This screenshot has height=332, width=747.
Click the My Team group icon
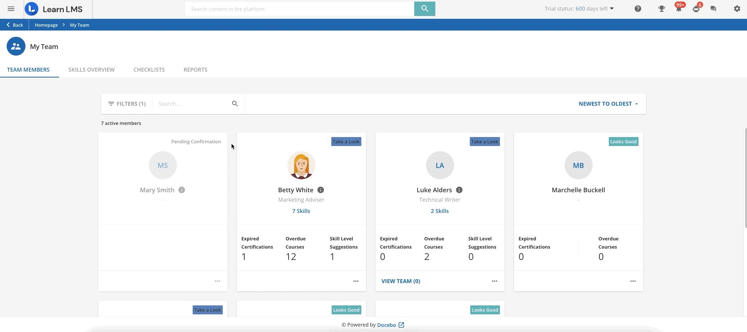point(16,46)
